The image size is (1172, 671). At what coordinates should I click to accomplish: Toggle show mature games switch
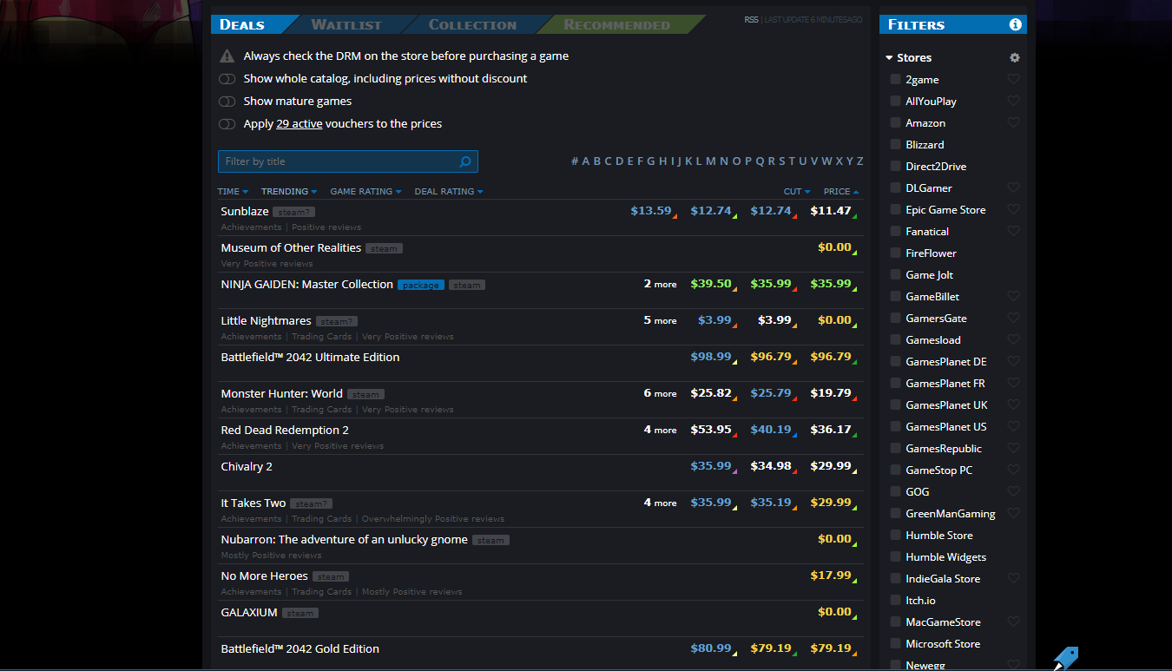coord(227,101)
